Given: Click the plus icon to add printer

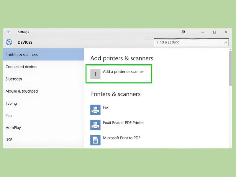Looking at the screenshot, I should 95,74.
